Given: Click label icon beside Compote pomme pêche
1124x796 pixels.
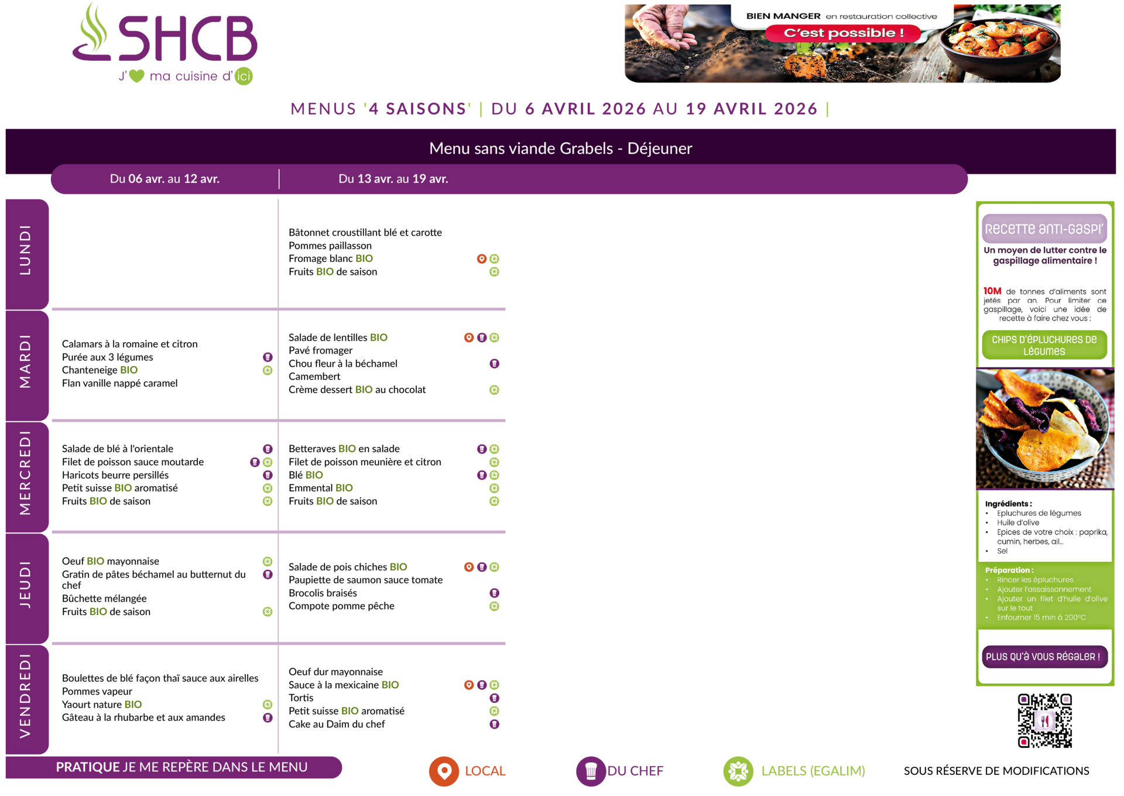Looking at the screenshot, I should tap(494, 606).
